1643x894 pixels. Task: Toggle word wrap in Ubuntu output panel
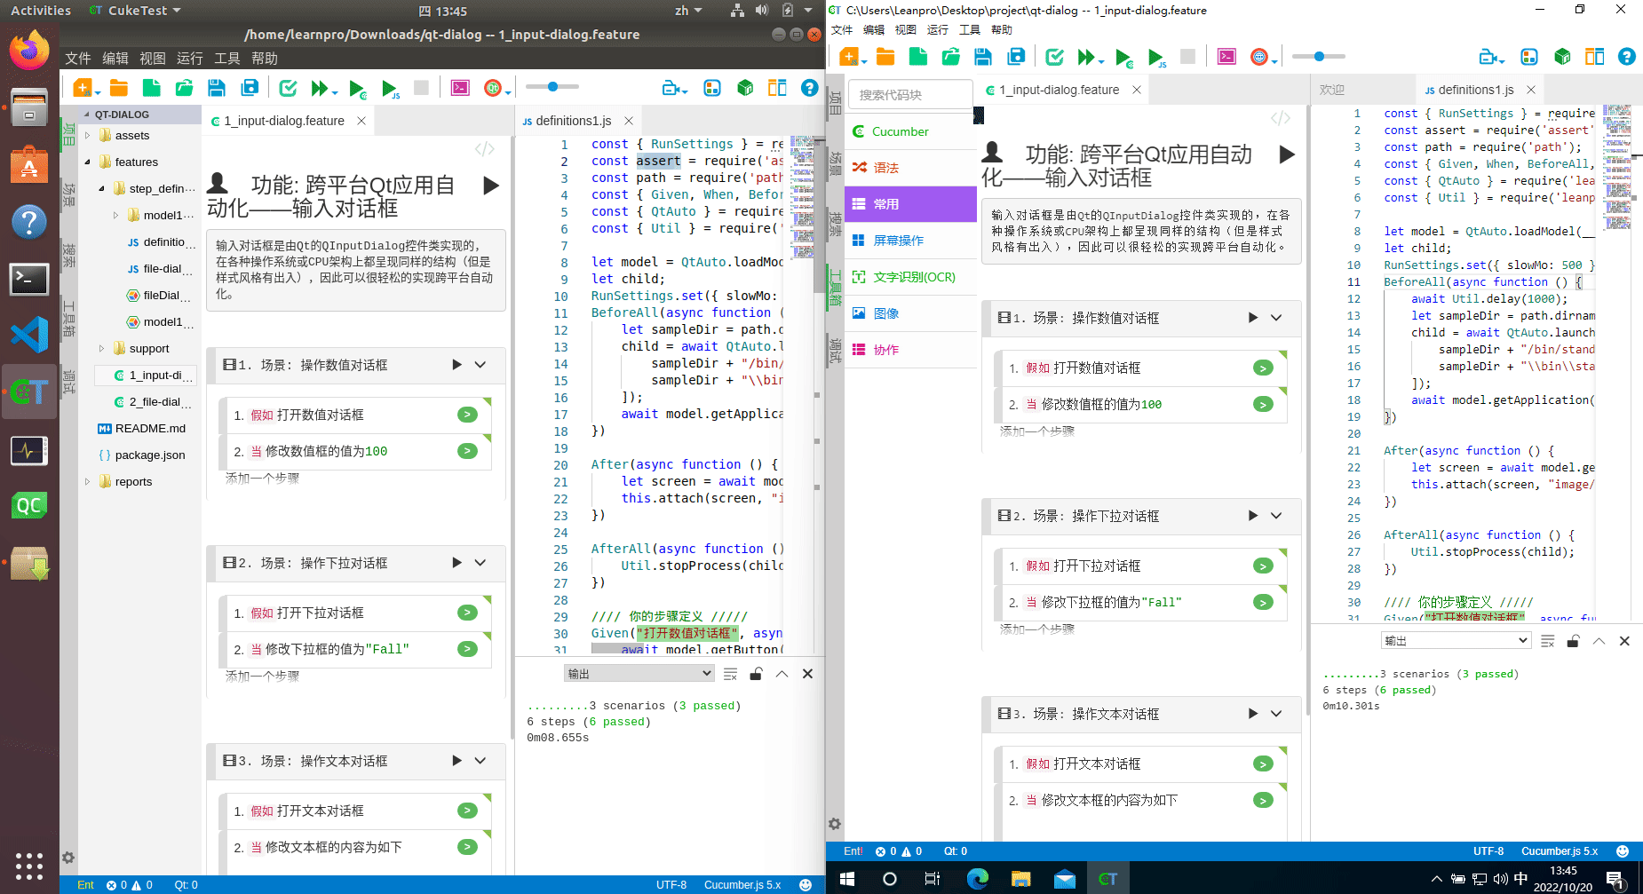731,674
